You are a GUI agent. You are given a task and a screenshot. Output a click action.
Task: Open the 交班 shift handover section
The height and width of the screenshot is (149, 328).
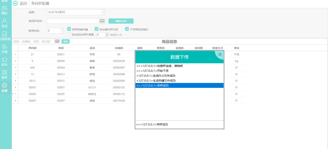[4, 49]
